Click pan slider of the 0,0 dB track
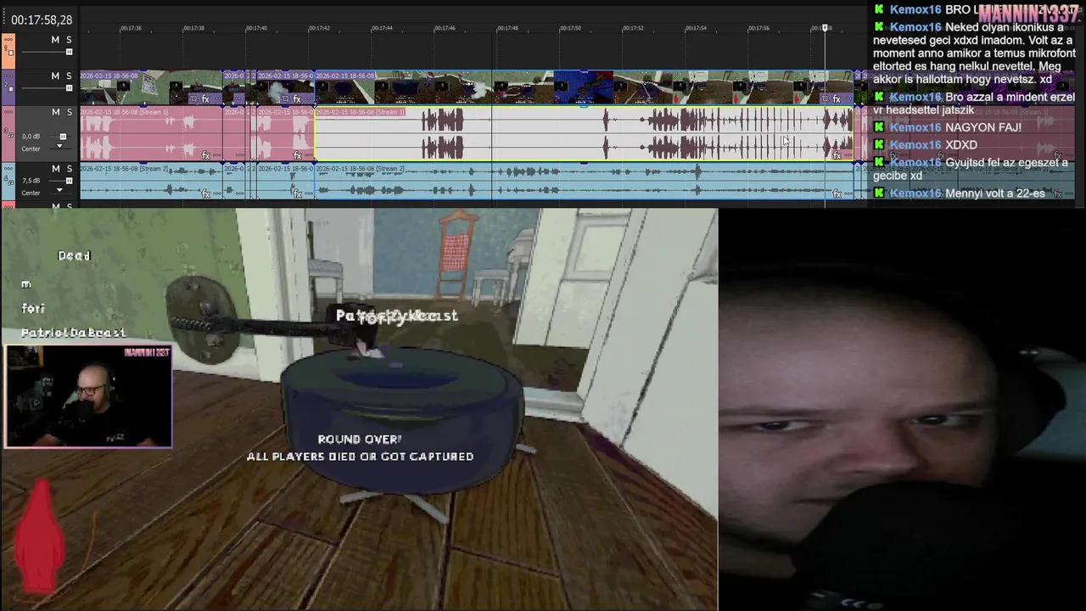1086x611 pixels. [x=59, y=148]
